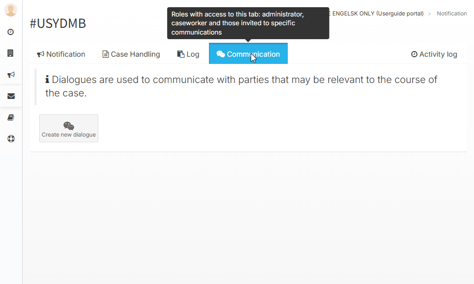Viewport: 474px width, 284px height.
Task: Go to the Log tab
Action: 188,54
